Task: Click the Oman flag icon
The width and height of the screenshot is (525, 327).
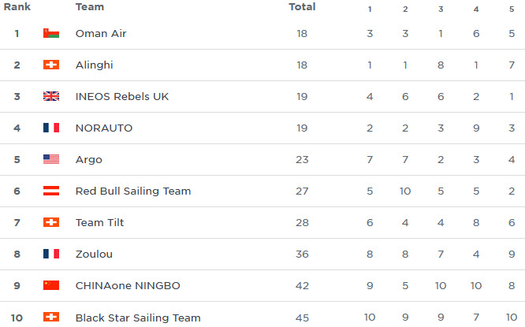Action: [x=51, y=33]
